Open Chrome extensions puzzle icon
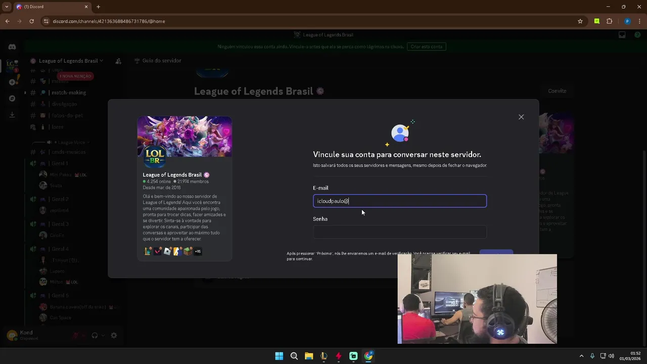Screen dimensions: 647x364 click(x=610, y=21)
